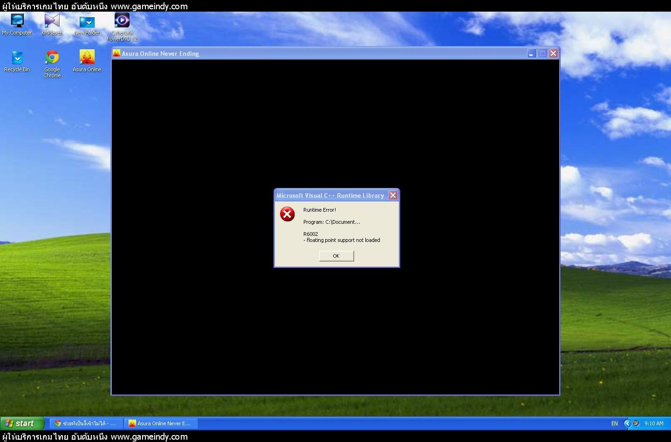Close the Asura Online Never Ending window
This screenshot has width=671, height=442.
pyautogui.click(x=553, y=54)
